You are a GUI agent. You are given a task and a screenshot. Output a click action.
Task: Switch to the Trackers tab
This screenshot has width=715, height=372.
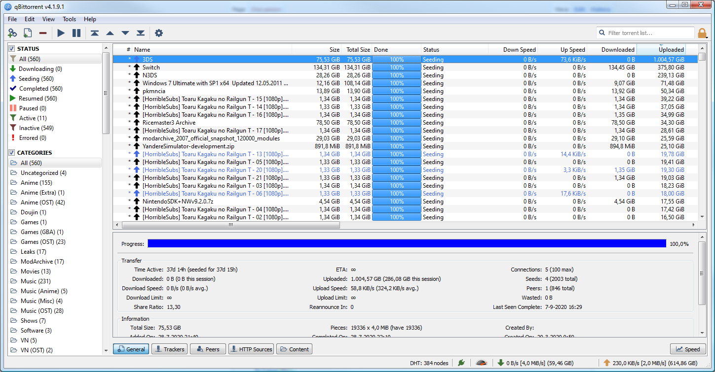(169, 349)
